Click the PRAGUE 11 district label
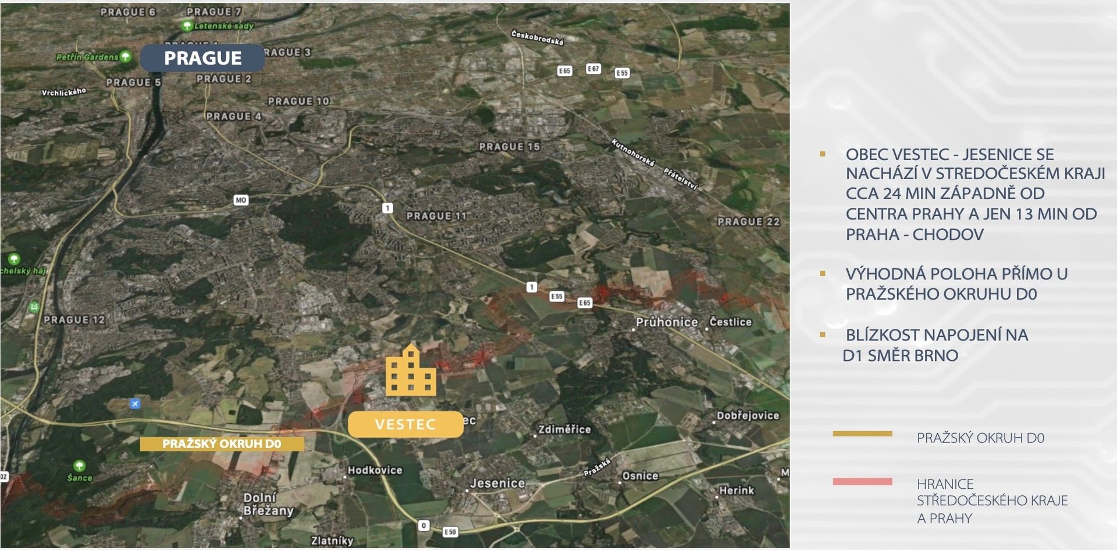Screen dimensions: 1117x550 [437, 216]
